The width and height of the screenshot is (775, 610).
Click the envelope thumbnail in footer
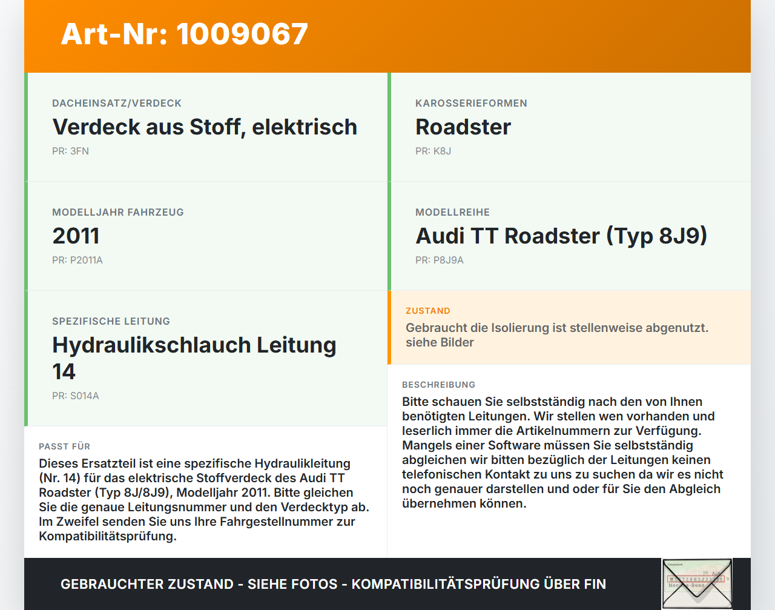(697, 584)
